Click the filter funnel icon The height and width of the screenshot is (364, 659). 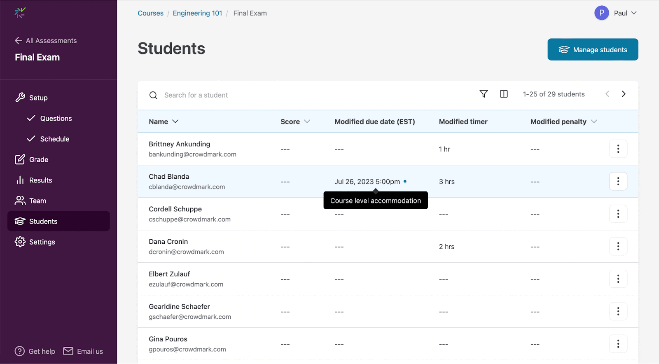[484, 94]
